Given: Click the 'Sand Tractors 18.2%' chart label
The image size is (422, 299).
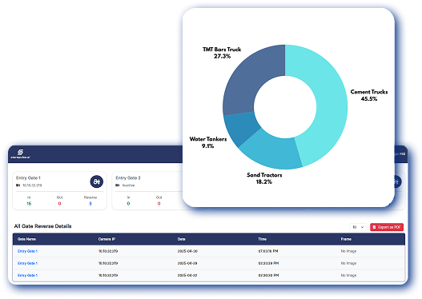Looking at the screenshot, I should click(x=264, y=178).
